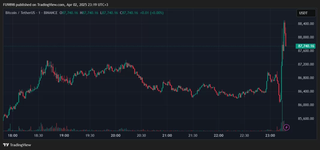Select the 21:00 time axis marker
Screen dimensions: 320x150
[x=167, y=135]
